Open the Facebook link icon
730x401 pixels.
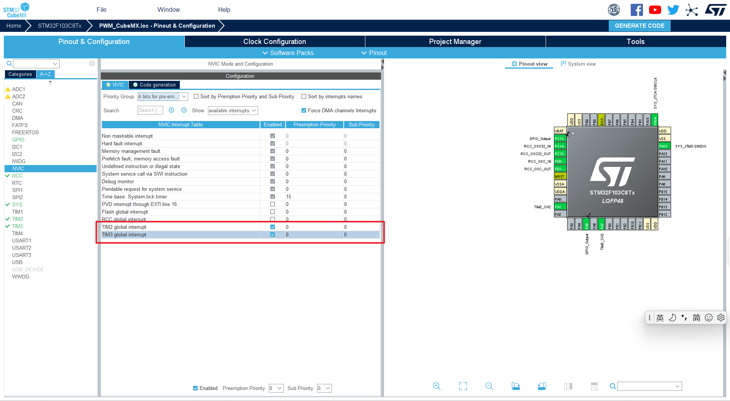click(x=636, y=10)
